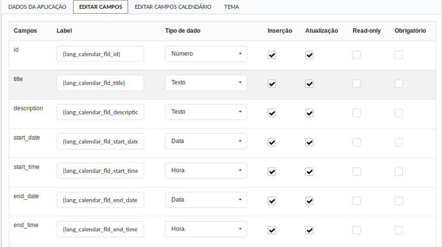The width and height of the screenshot is (442, 247).
Task: Edit the label field for id
Action: [x=101, y=53]
